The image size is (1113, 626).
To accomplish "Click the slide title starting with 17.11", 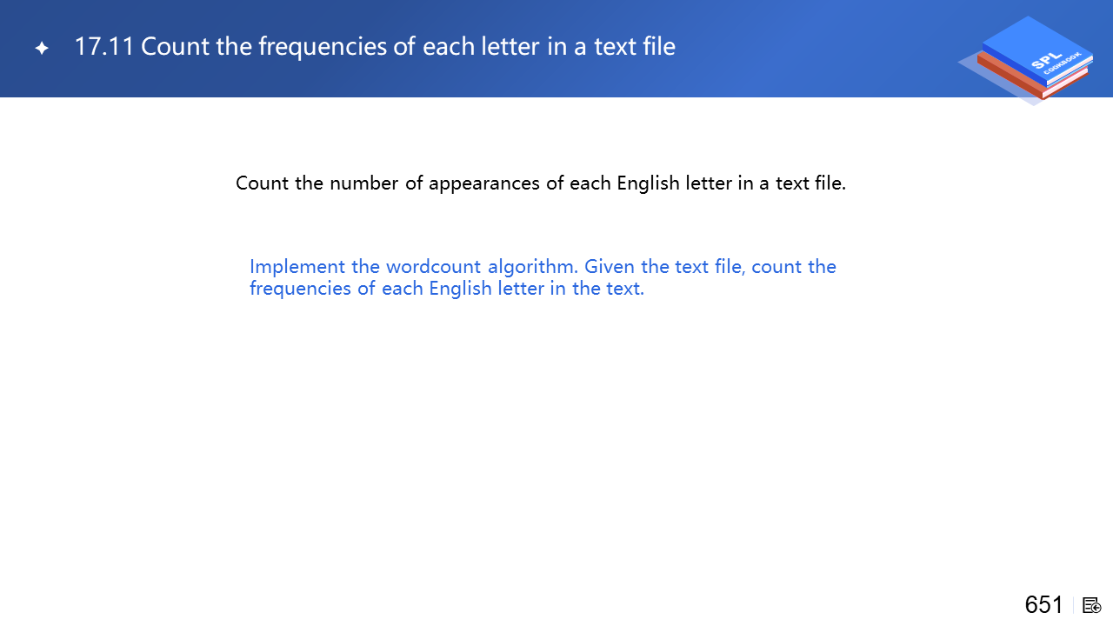I will point(375,47).
